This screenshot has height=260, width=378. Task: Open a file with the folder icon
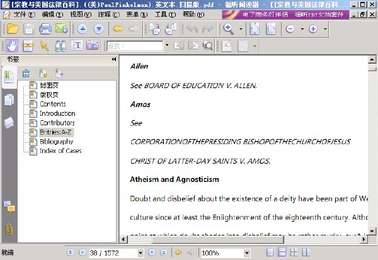[13, 29]
